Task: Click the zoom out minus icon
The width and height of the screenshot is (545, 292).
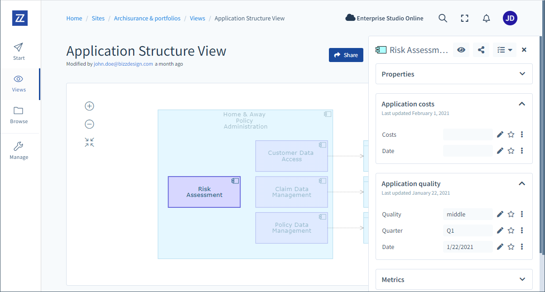Action: (x=89, y=124)
